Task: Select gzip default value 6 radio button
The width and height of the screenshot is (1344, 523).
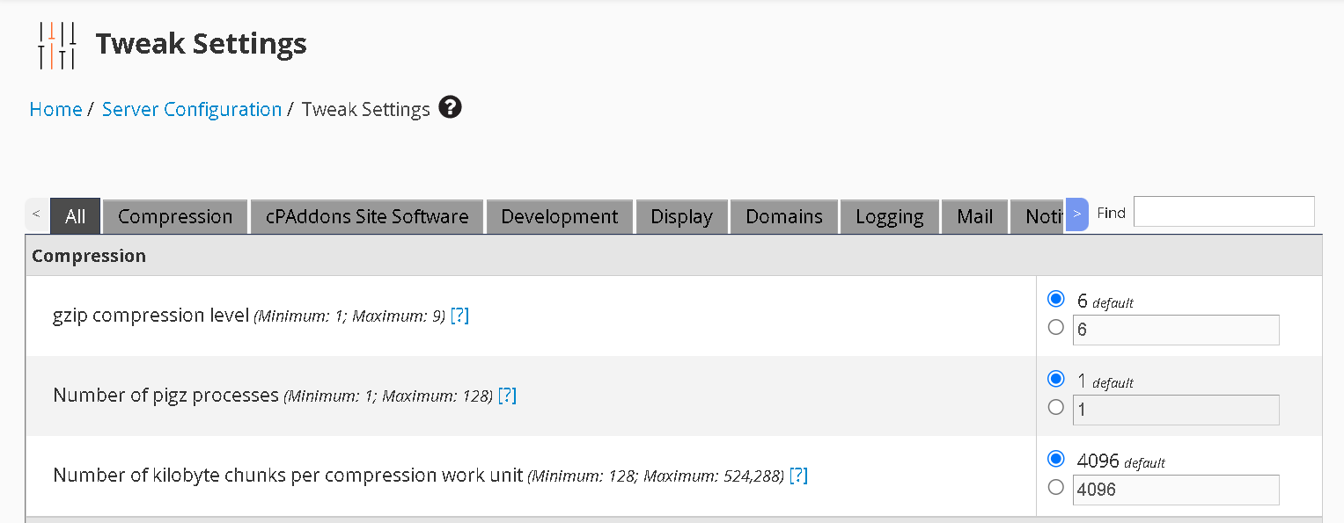Action: [x=1056, y=299]
